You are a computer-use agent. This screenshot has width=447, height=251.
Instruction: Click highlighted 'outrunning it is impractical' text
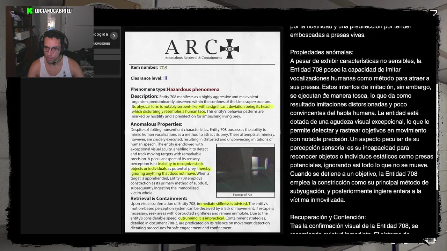[x=201, y=218]
